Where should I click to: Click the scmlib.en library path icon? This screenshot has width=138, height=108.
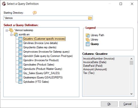(x=16, y=34)
